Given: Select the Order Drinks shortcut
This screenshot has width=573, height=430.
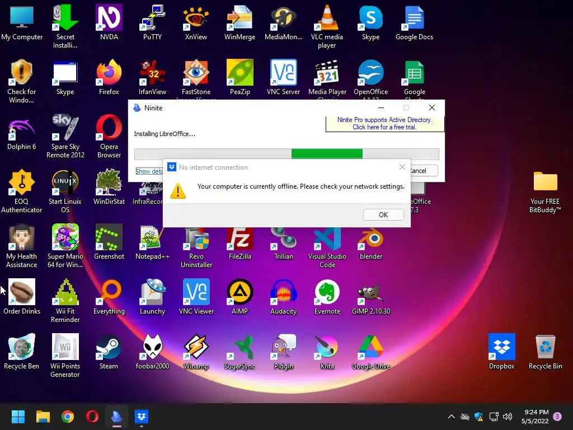Looking at the screenshot, I should pos(22,297).
